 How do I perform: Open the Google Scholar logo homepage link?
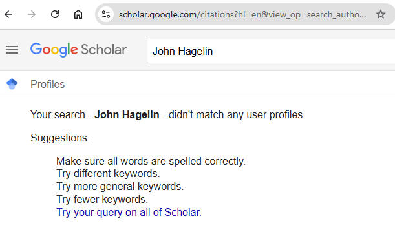coord(78,50)
